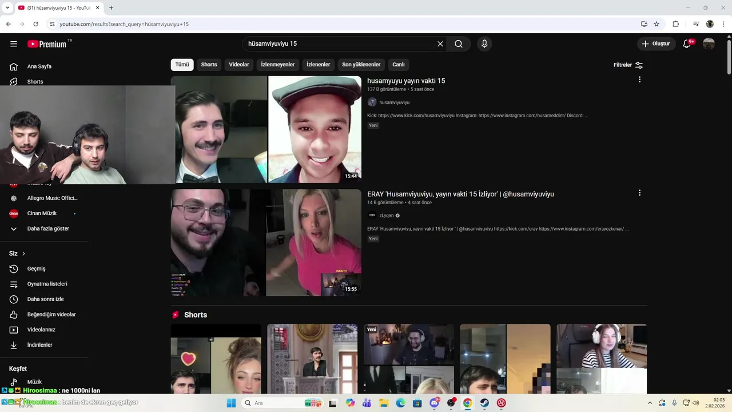Screen dimensions: 732x412
Task: Open zLyqen channel link
Action: pyautogui.click(x=387, y=216)
